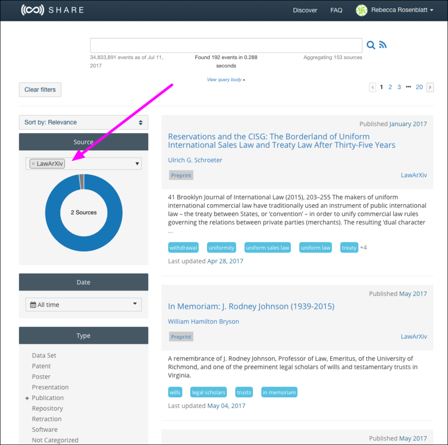This screenshot has height=445, width=448.
Task: Click the 2 Sources chart center label
Action: click(x=84, y=213)
